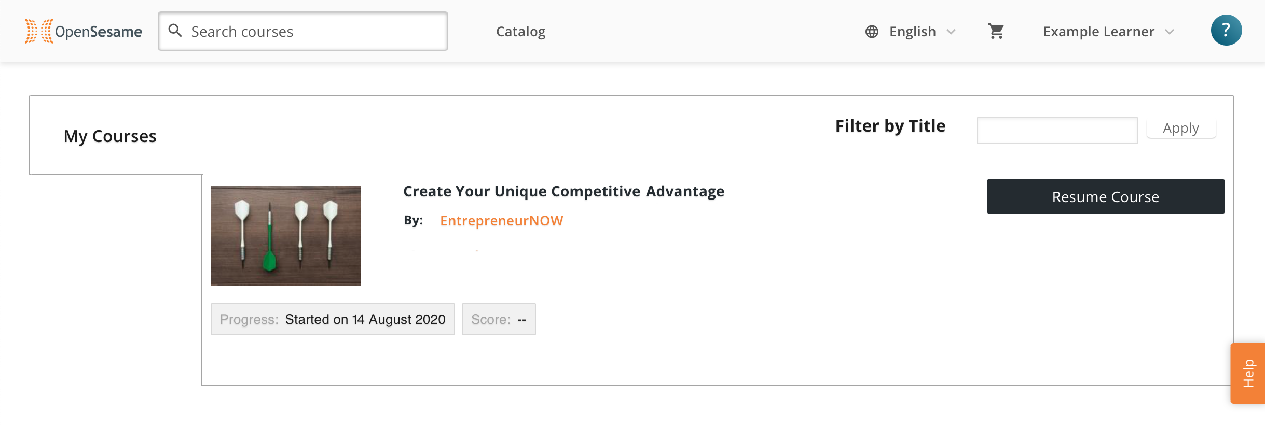Screen dimensions: 1265x427
Task: Click the OpenSesame logo
Action: 84,31
